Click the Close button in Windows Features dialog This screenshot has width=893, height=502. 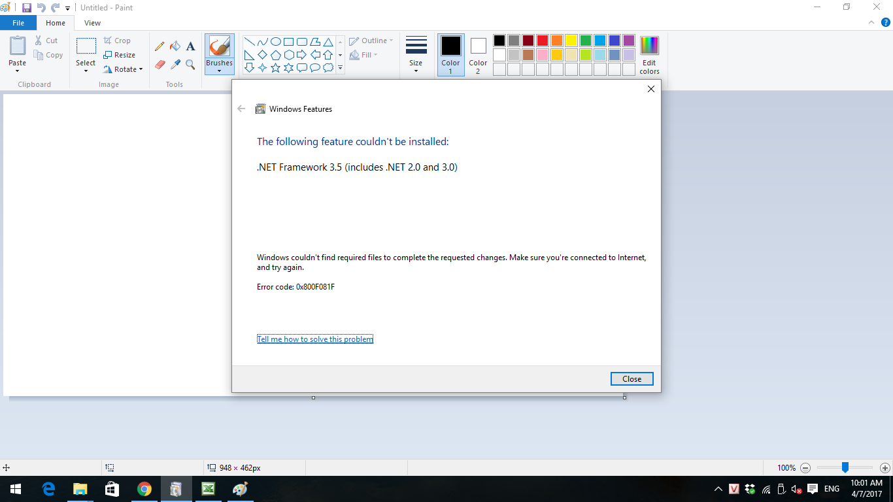click(x=632, y=379)
